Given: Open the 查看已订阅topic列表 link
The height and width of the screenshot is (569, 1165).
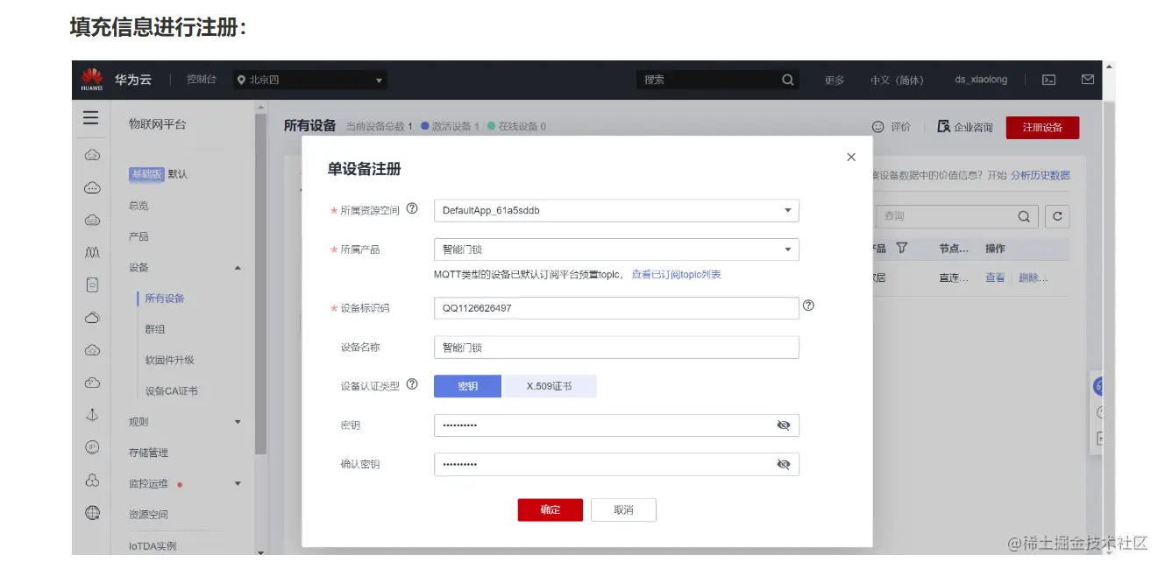Looking at the screenshot, I should click(x=676, y=275).
